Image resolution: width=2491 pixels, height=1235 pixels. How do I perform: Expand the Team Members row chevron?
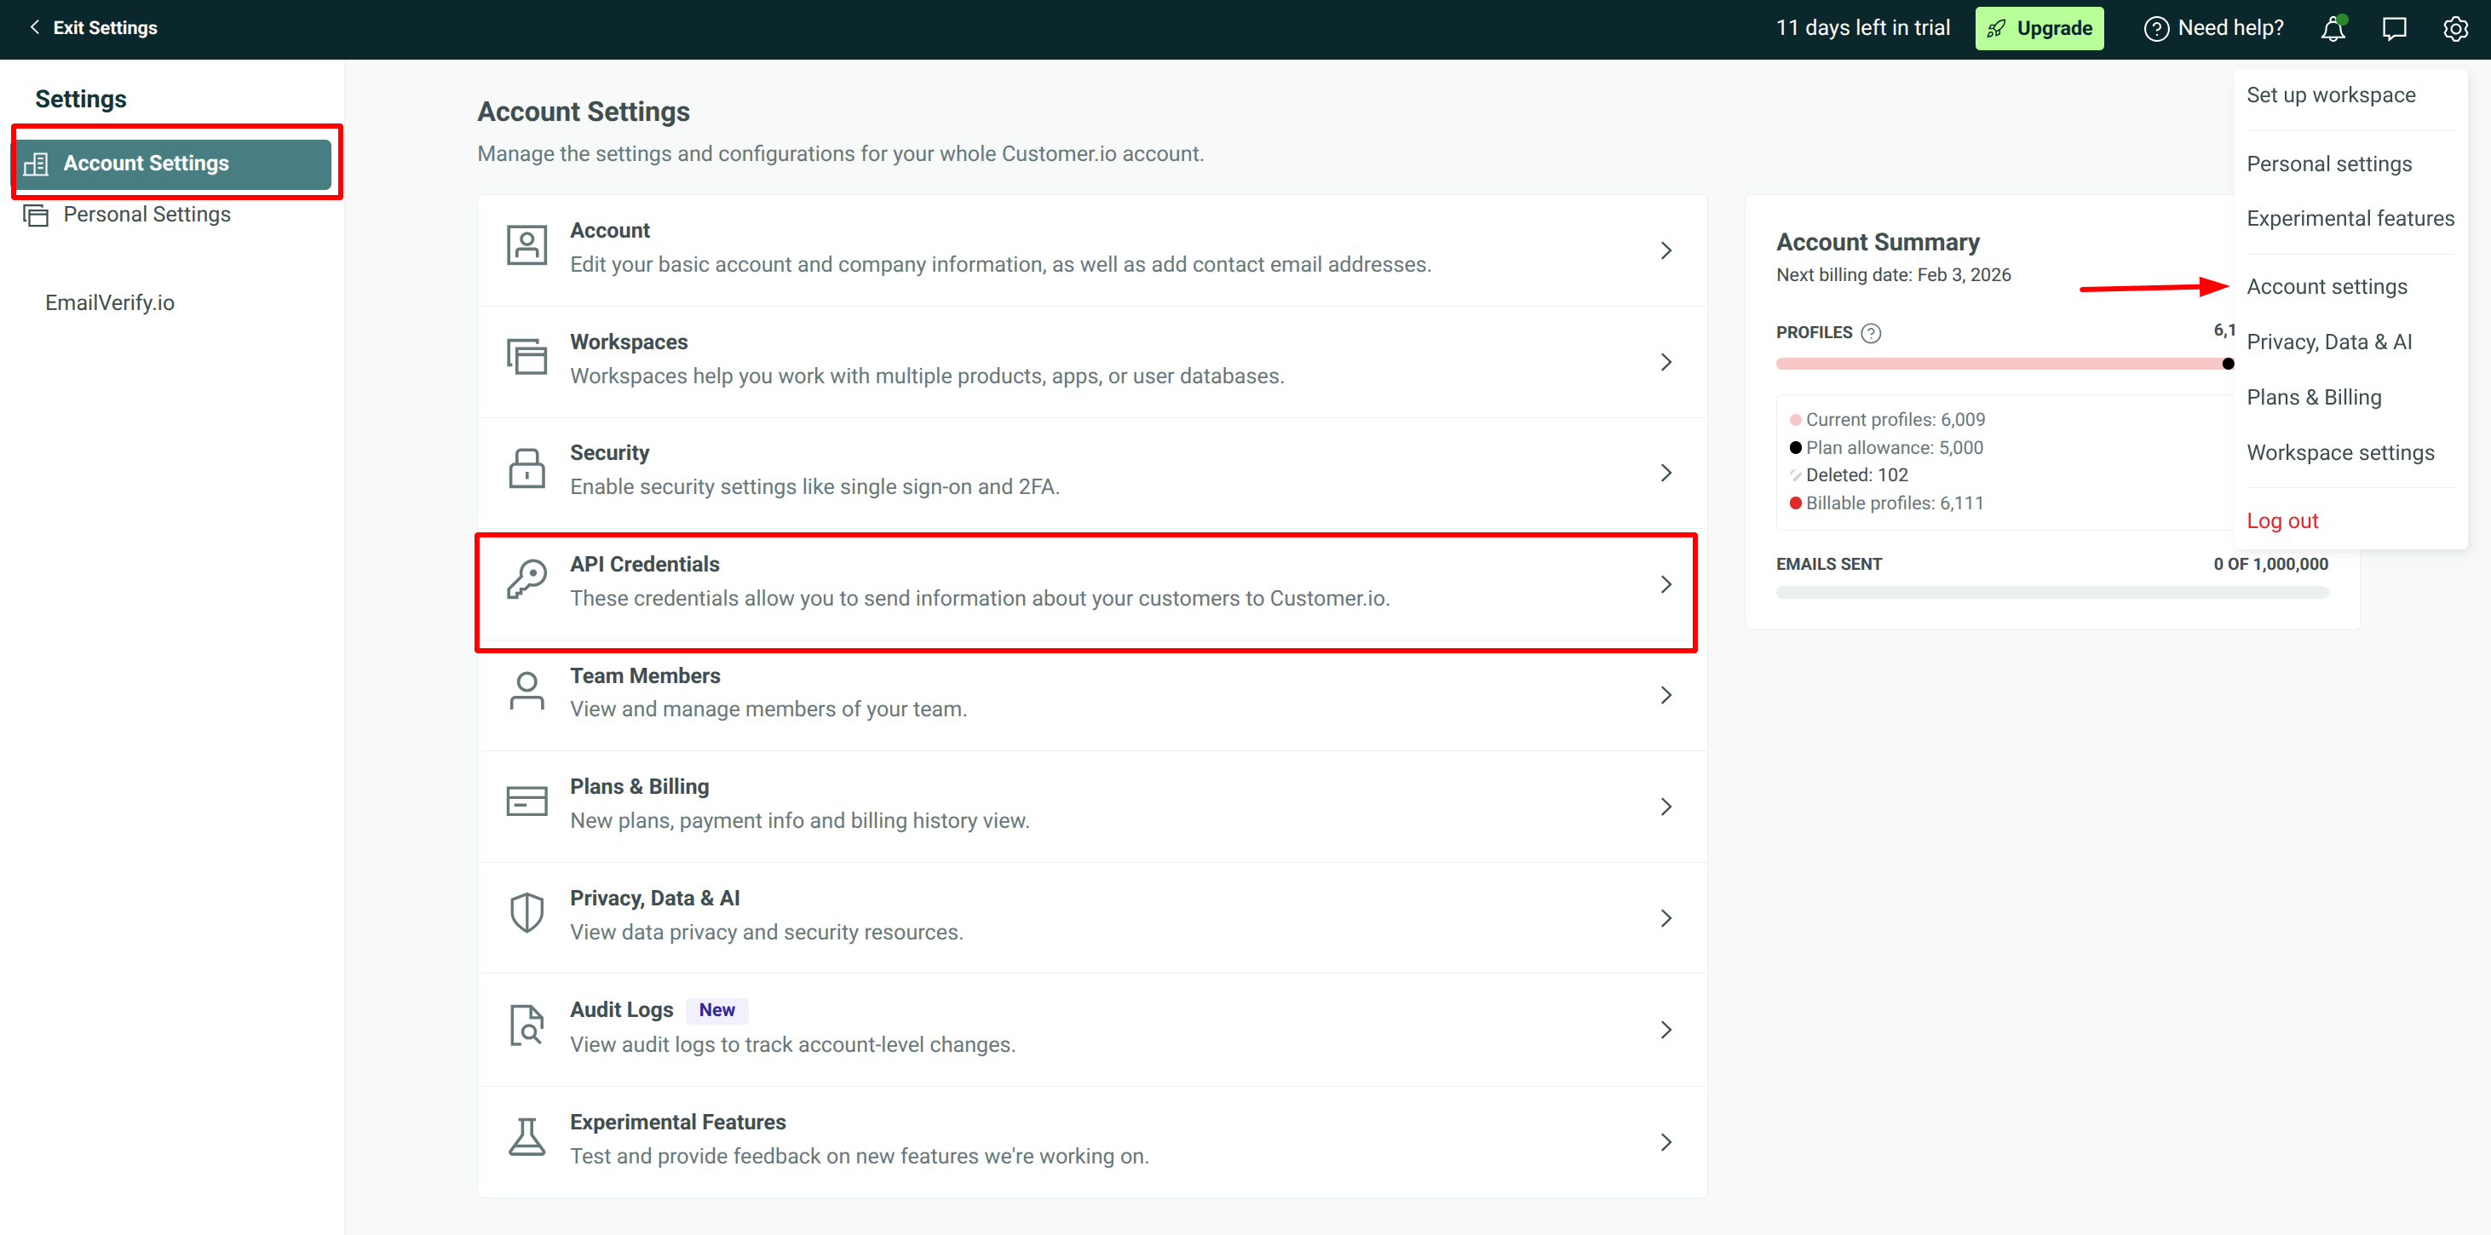1666,695
